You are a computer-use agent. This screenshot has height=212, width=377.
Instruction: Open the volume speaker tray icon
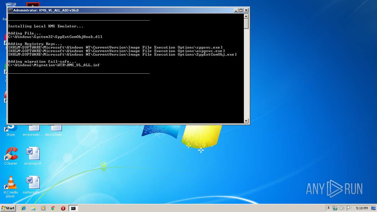point(342,208)
